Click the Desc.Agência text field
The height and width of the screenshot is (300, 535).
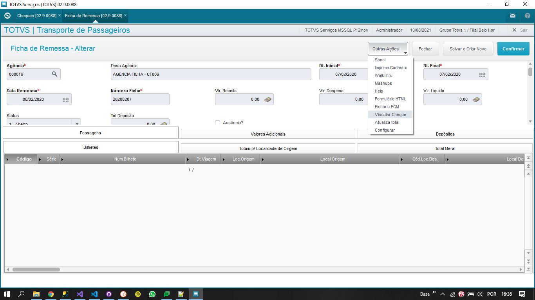pos(211,74)
